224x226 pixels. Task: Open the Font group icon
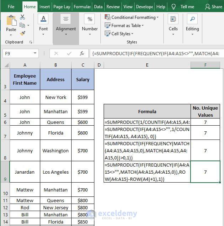click(43, 19)
